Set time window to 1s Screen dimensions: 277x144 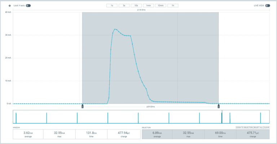click(x=112, y=6)
